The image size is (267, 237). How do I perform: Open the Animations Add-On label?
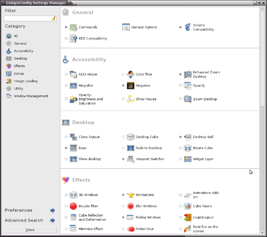pyautogui.click(x=206, y=195)
